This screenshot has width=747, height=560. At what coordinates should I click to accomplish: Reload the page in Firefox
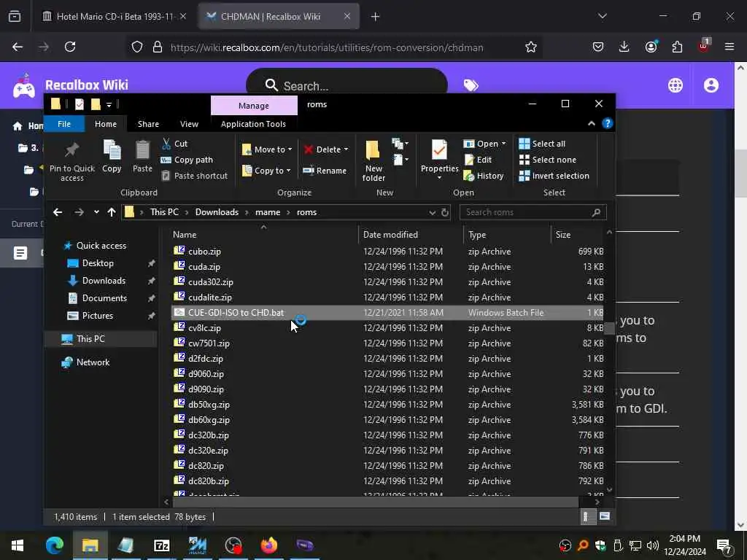[70, 47]
